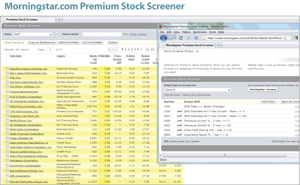Image resolution: width=300 pixels, height=185 pixels.
Task: Open the Firefox Help menu
Action: click(221, 32)
